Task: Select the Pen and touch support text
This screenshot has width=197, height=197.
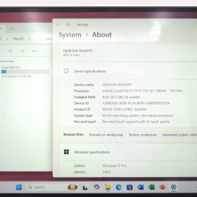Action: coord(136,122)
